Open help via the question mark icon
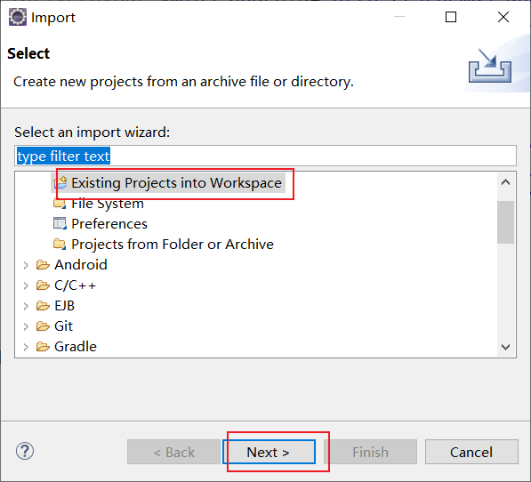This screenshot has height=482, width=531. point(25,451)
